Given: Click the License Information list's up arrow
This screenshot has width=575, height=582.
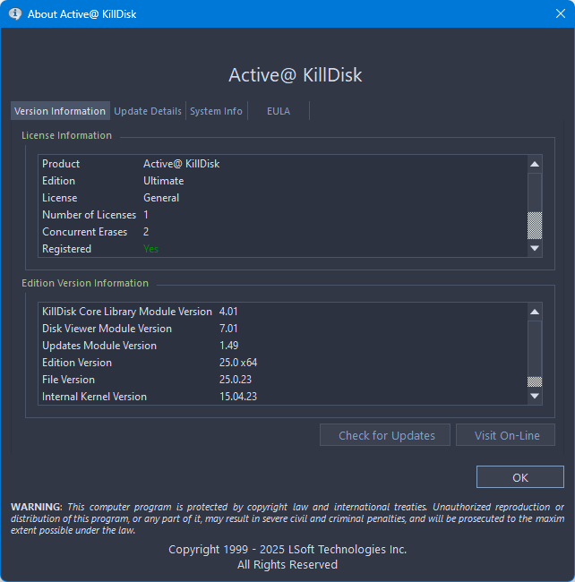Looking at the screenshot, I should tap(535, 164).
